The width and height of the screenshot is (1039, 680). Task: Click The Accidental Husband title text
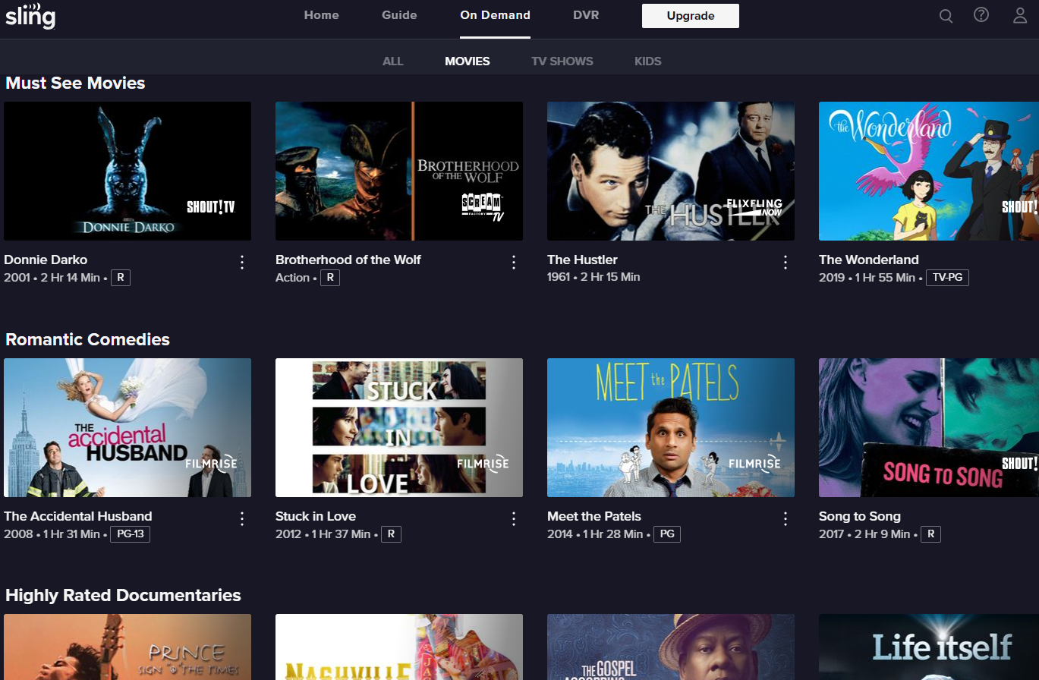[78, 516]
